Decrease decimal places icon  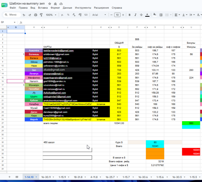pyautogui.click(x=74, y=15)
